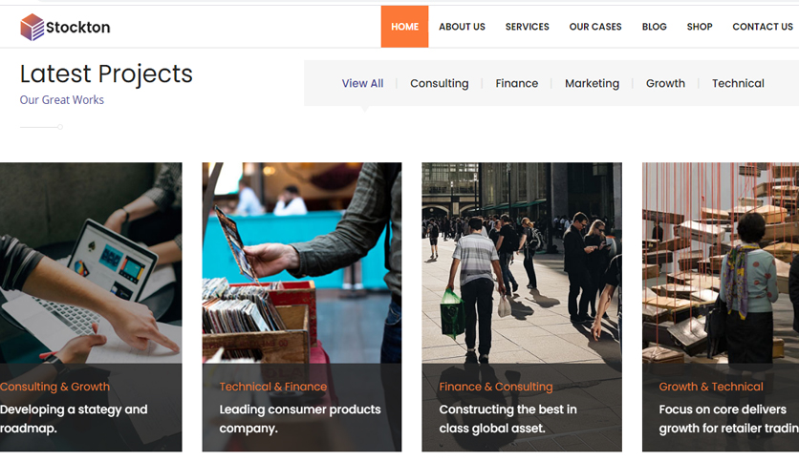Click the Technical & Finance category link

273,387
